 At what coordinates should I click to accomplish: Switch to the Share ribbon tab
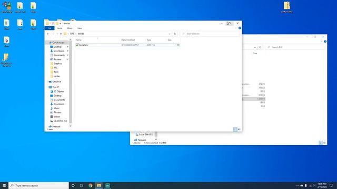click(70, 28)
